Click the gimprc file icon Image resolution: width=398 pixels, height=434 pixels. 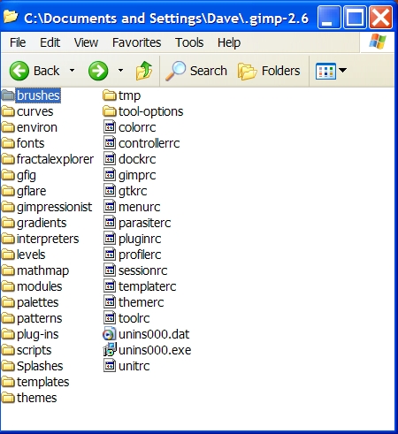(x=110, y=175)
